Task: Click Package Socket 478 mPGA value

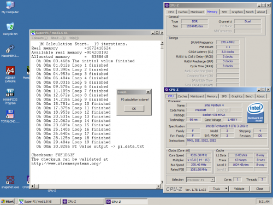Action: [214, 115]
